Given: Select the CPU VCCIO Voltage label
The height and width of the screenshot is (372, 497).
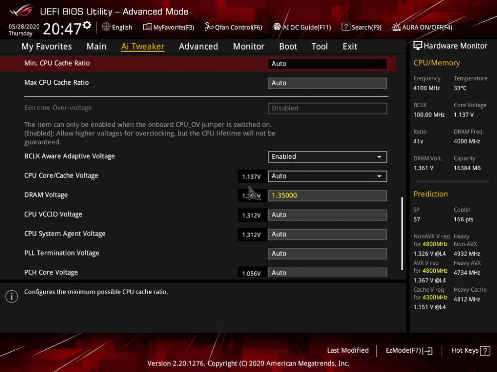Looking at the screenshot, I should 53,214.
